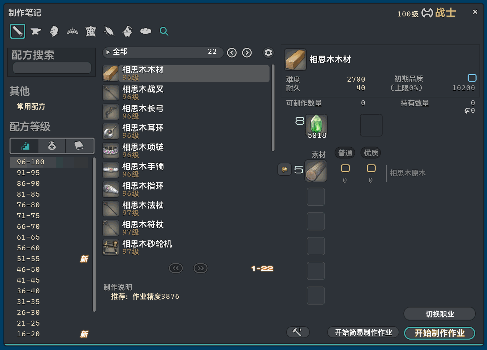Toggle the 优质 quality box for 相思木原木
Viewport: 487px width, 350px height.
tap(371, 168)
